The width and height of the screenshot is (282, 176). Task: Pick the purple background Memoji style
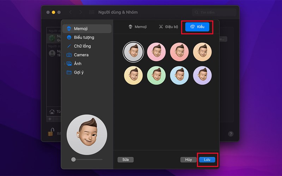[202, 75]
